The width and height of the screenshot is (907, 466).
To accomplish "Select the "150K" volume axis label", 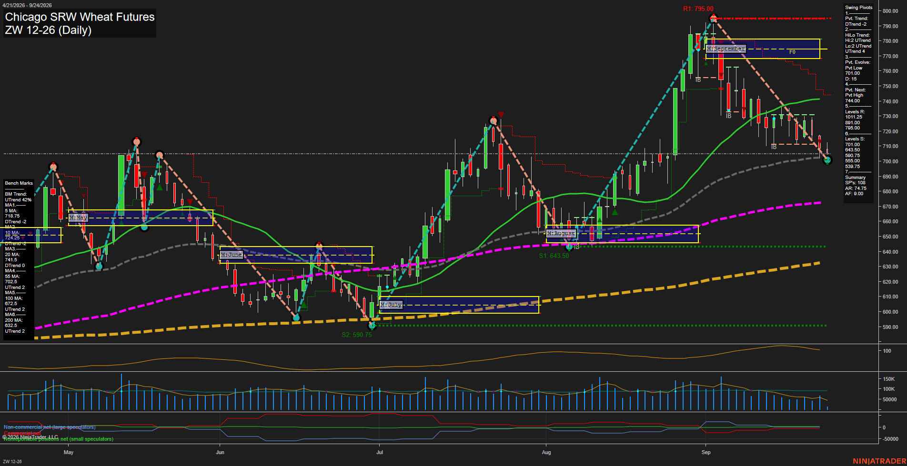I will [x=889, y=379].
